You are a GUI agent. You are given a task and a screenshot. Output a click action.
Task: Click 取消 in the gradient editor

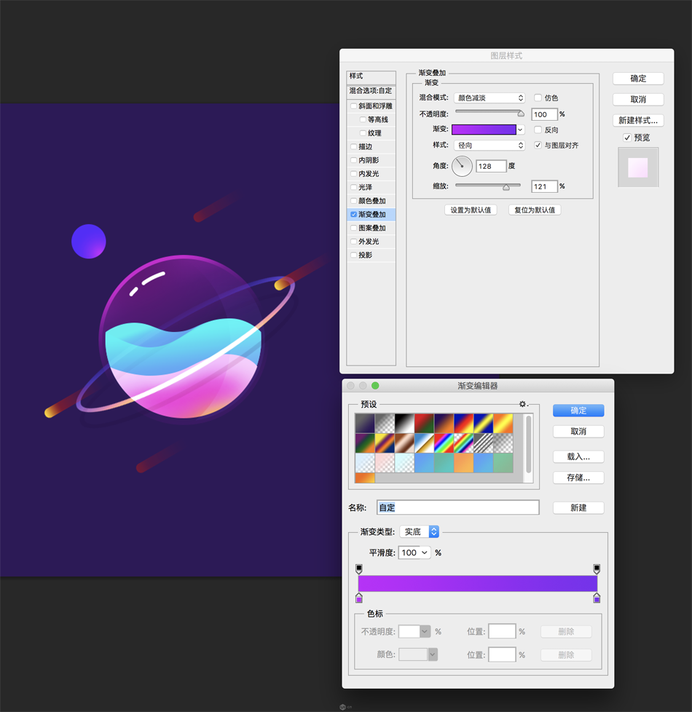click(578, 432)
